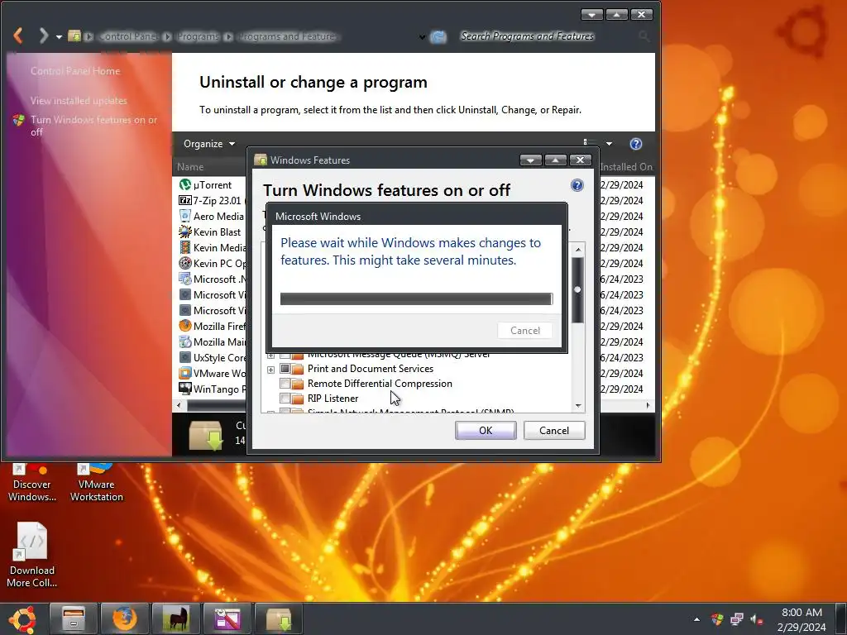Open View installed updates link
The image size is (847, 635).
click(79, 100)
